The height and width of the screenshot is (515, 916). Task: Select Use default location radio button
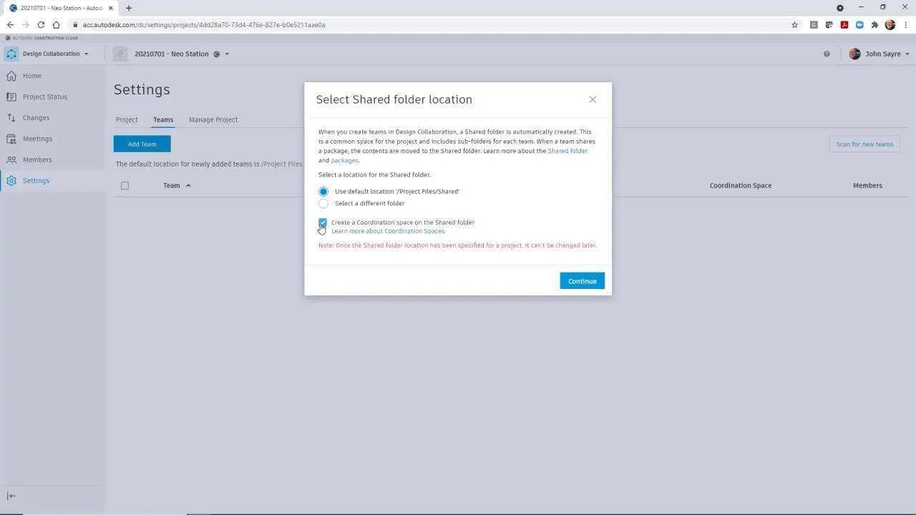pos(323,192)
